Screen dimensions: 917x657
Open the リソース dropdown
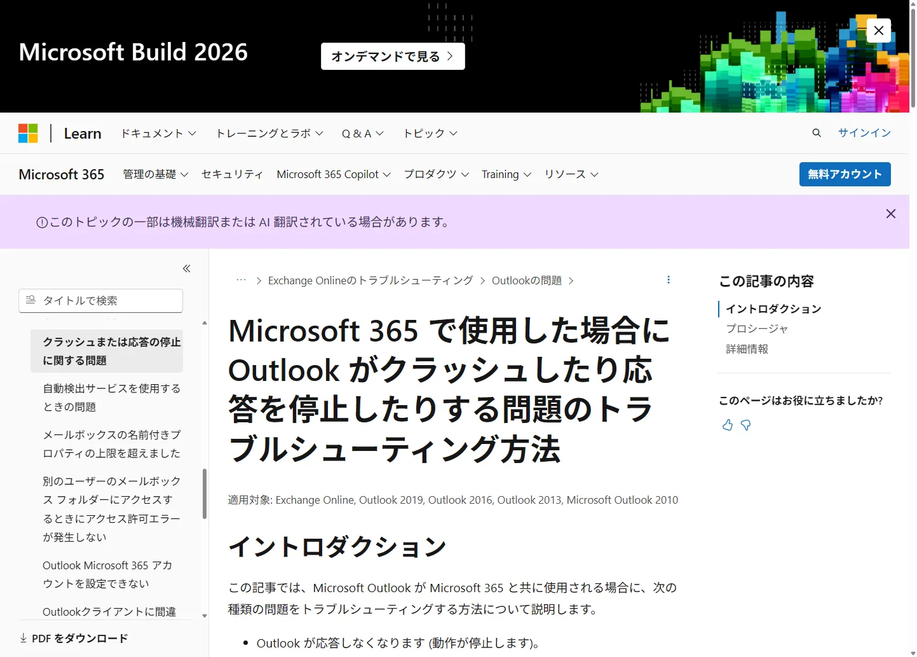coord(571,174)
